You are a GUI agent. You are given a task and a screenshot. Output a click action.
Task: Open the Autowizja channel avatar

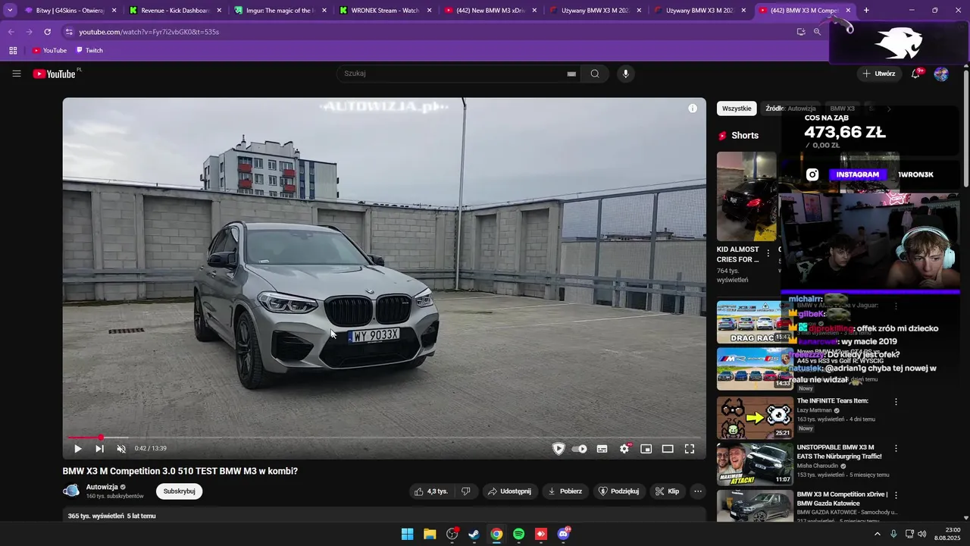click(71, 491)
